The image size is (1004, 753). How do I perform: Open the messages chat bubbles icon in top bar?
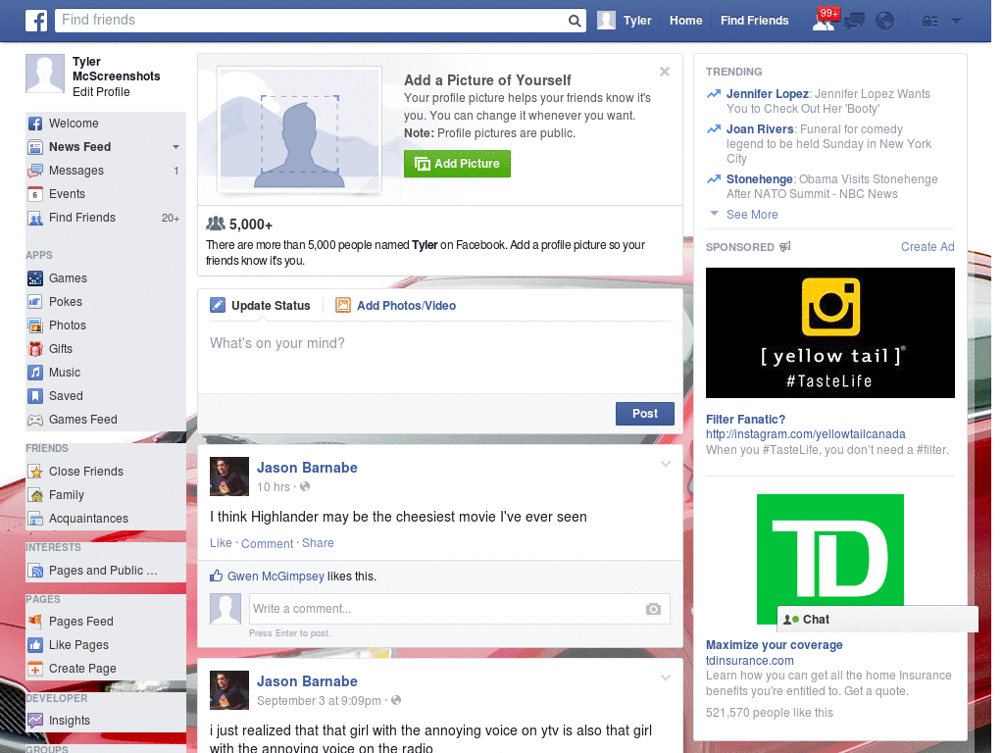pyautogui.click(x=854, y=22)
